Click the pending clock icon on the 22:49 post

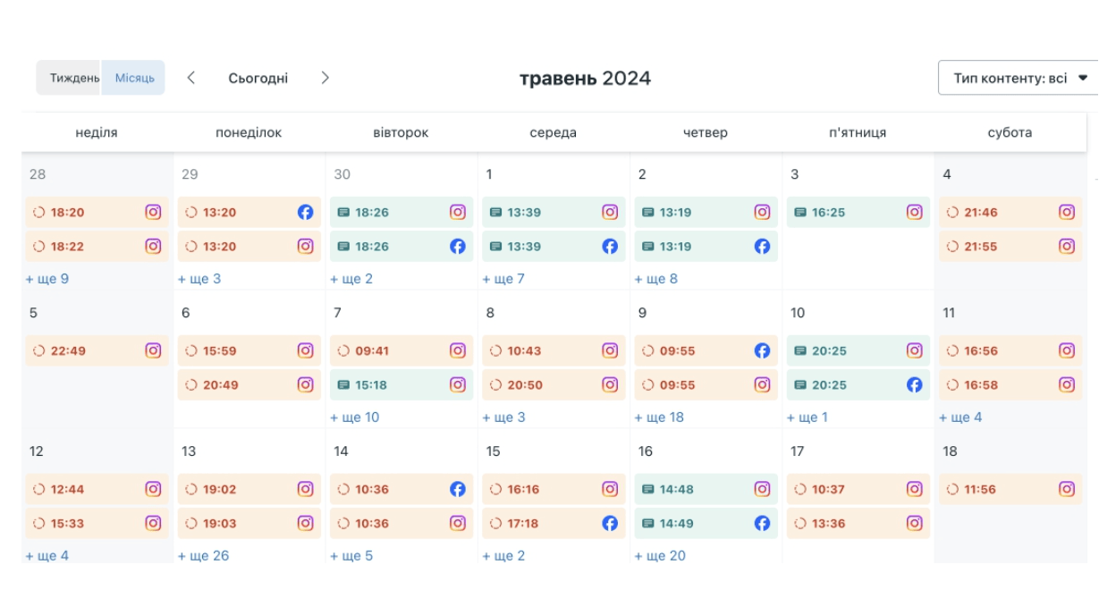(x=38, y=351)
